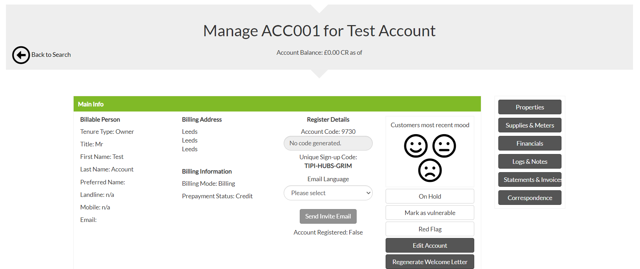640x269 pixels.
Task: Select the neutral face mood icon
Action: 444,146
